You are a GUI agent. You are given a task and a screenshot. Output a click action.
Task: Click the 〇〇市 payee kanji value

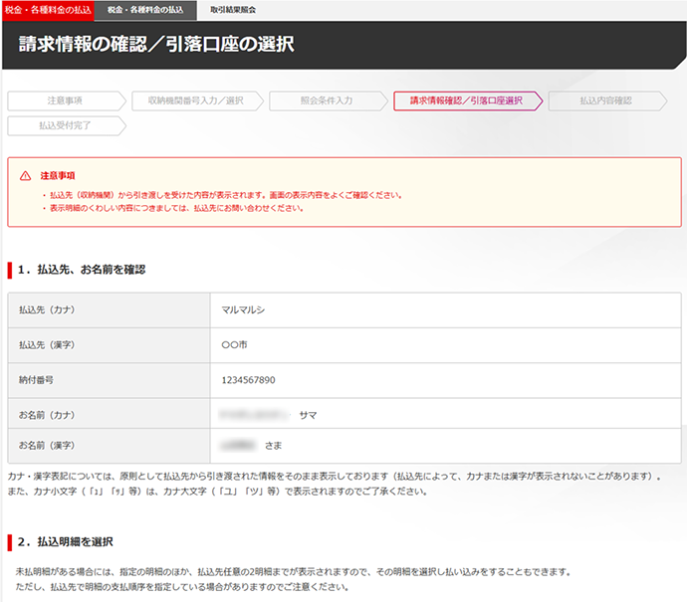(236, 344)
